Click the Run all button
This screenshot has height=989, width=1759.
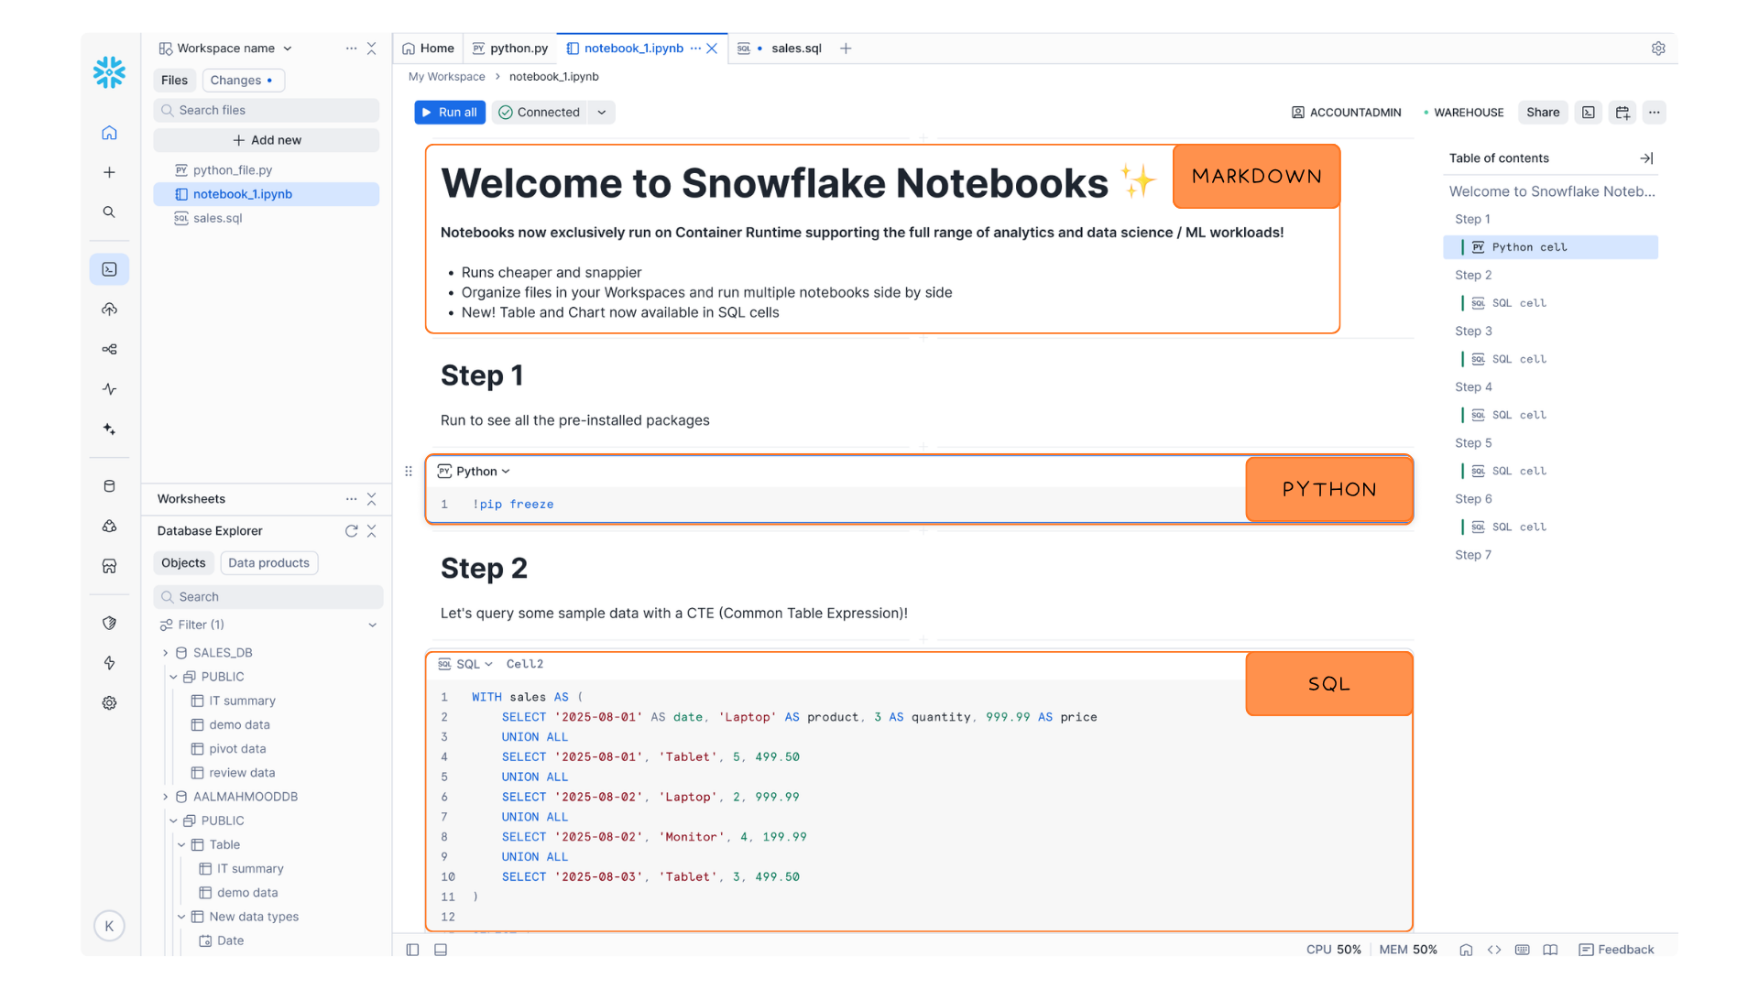click(450, 113)
